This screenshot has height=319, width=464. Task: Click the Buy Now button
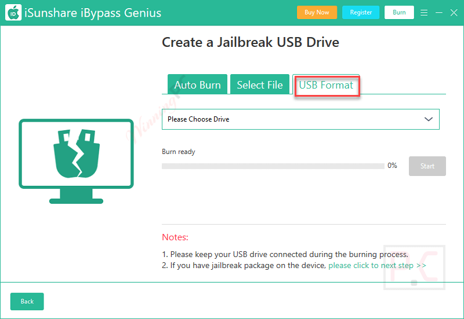[317, 12]
